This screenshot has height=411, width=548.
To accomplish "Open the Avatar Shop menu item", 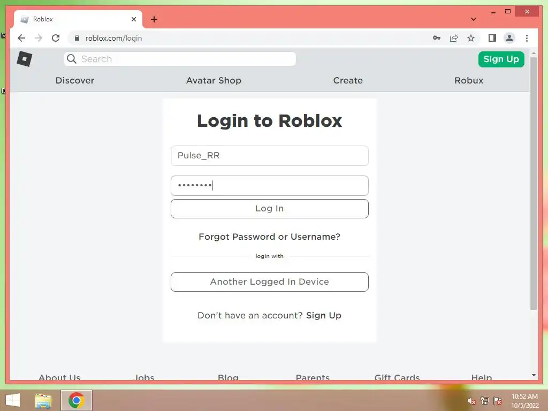I will pos(214,80).
